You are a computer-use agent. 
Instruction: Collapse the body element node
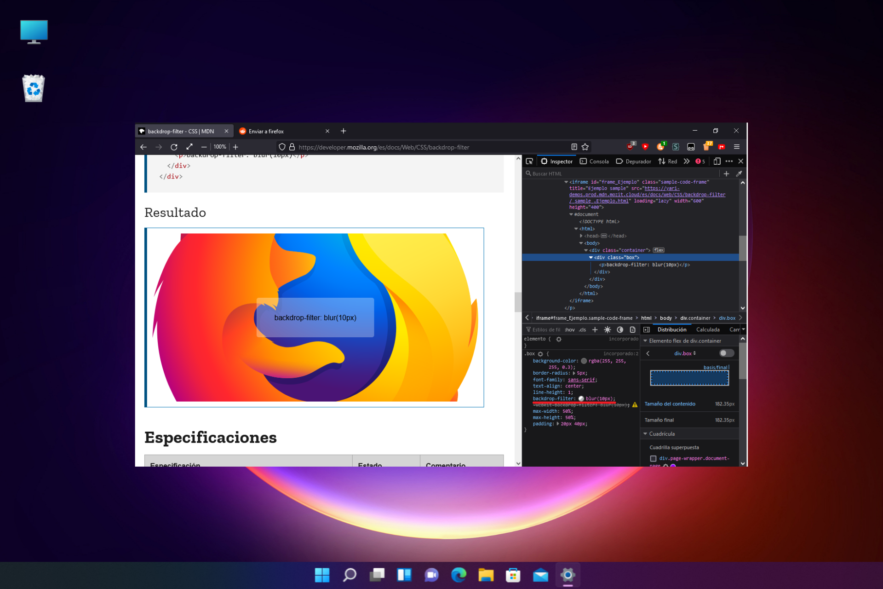pos(581,243)
